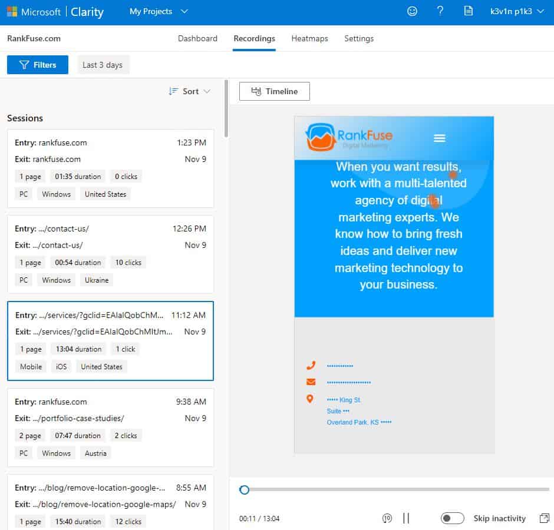Click the Austria country tag
This screenshot has width=554, height=530.
[95, 453]
